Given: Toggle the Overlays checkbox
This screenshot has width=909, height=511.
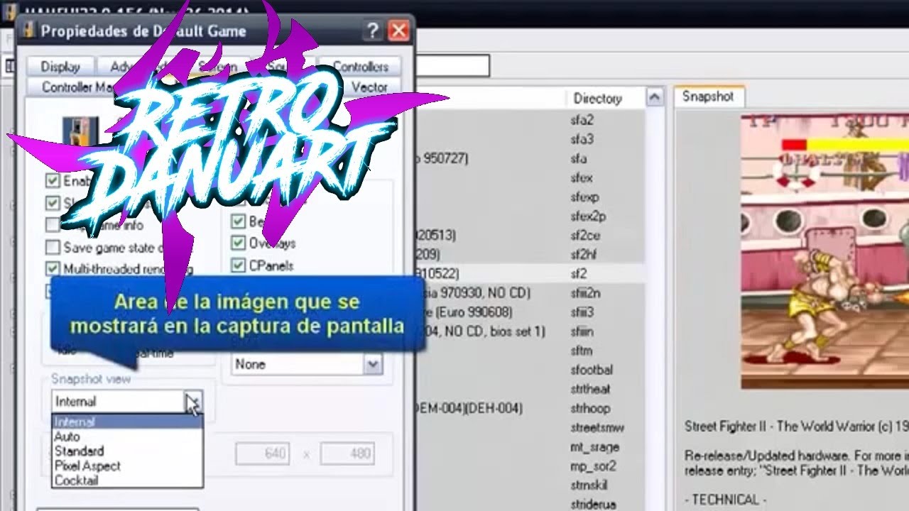Looking at the screenshot, I should coord(238,243).
